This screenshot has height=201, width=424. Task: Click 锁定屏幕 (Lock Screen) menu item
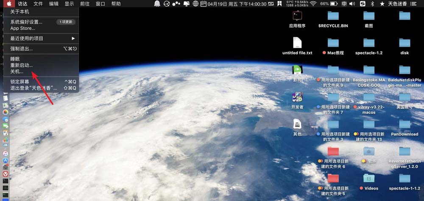20,82
